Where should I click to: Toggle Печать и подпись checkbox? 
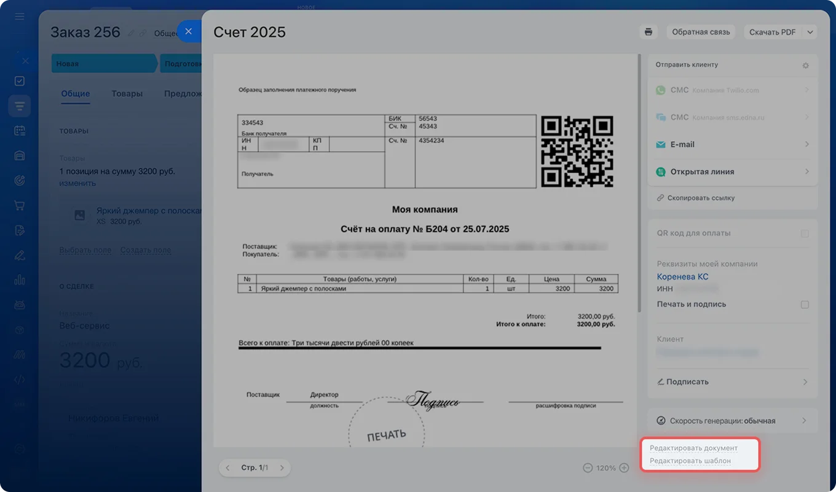(805, 305)
